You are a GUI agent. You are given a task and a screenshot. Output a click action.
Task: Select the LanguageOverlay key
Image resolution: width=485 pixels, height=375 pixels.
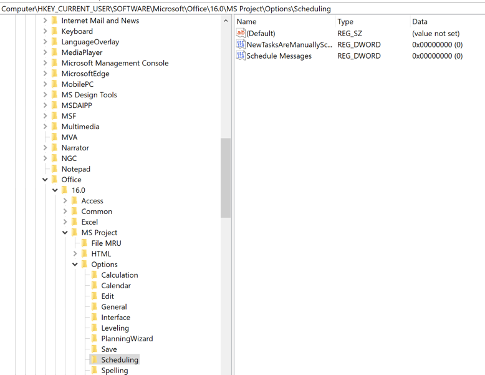click(90, 42)
